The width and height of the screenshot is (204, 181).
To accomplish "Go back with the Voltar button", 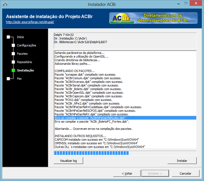I will (x=127, y=173).
